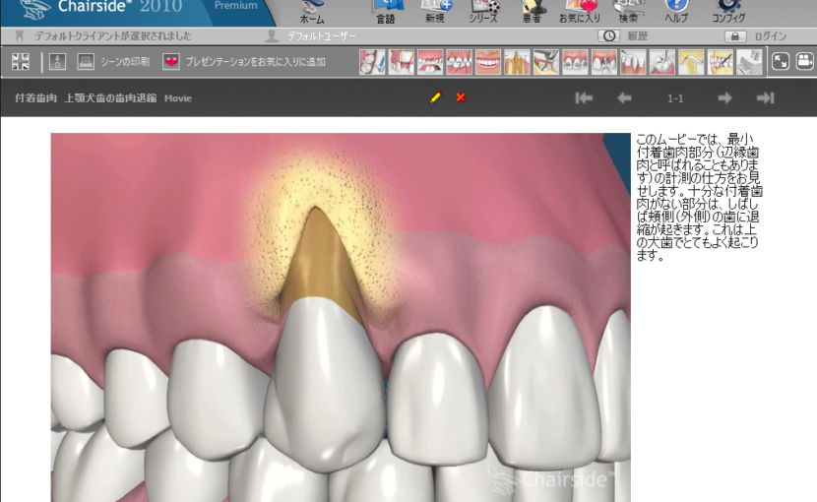Open the ヘルプ (Help) icon
This screenshot has height=502, width=817.
tap(676, 11)
